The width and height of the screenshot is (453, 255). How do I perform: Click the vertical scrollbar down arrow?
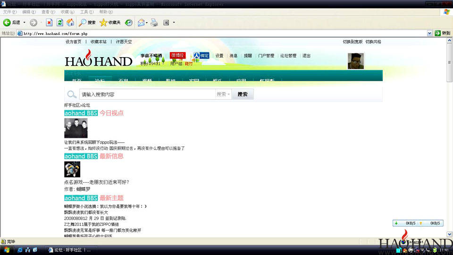click(x=449, y=234)
